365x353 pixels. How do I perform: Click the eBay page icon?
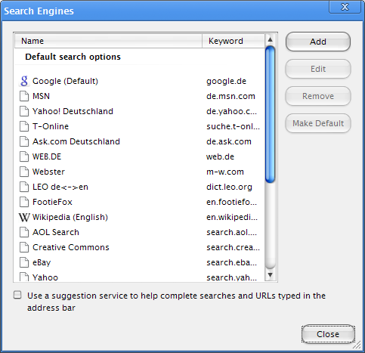(x=24, y=262)
